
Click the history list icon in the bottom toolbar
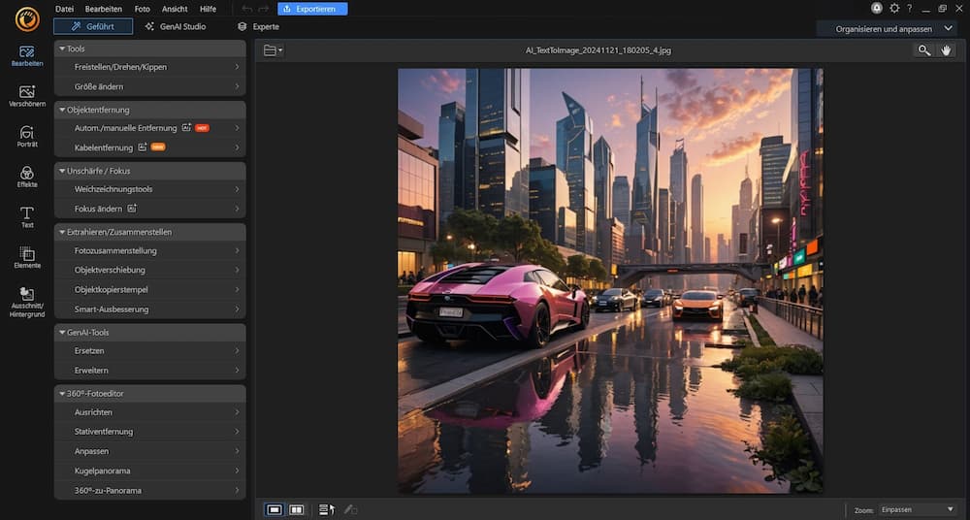327,509
